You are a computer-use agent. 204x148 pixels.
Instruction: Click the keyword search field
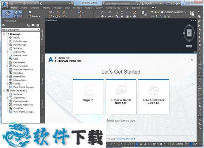pos(121,4)
